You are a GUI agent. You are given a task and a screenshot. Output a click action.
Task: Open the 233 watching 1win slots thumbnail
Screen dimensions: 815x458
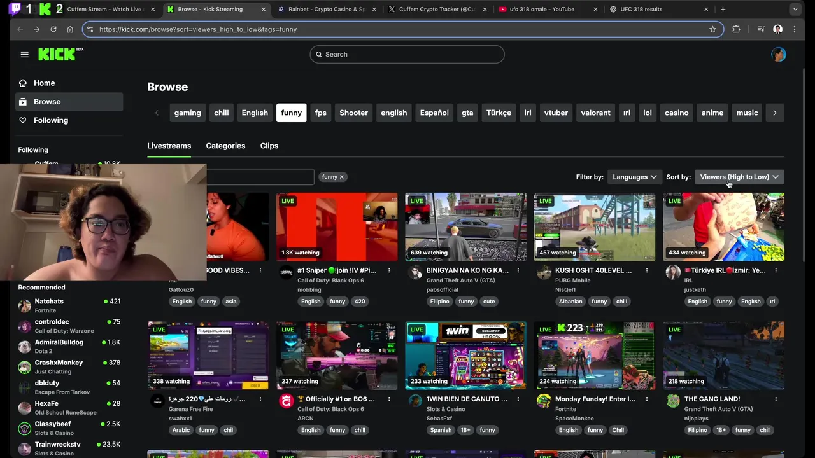[x=465, y=356]
